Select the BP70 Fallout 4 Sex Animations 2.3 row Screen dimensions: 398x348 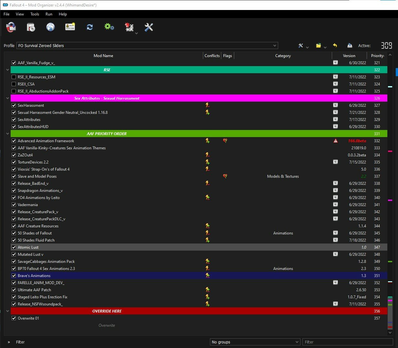tap(196, 268)
